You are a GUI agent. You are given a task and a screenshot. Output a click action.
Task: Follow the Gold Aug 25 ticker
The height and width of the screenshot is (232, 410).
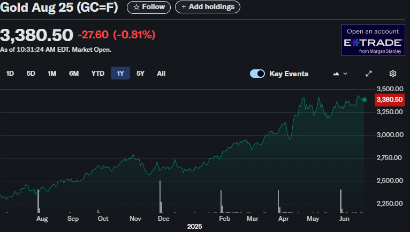148,7
